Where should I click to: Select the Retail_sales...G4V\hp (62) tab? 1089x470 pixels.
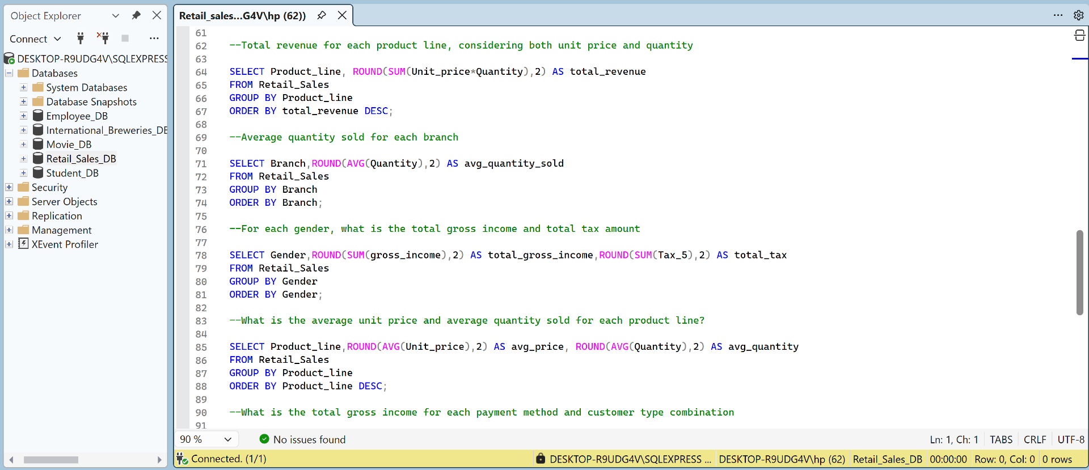tap(242, 15)
